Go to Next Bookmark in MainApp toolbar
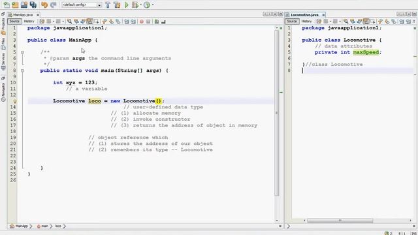 [112, 22]
